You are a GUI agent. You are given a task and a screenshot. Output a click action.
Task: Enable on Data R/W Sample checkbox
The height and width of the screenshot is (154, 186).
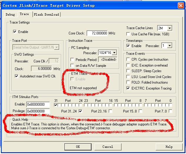click(72, 65)
